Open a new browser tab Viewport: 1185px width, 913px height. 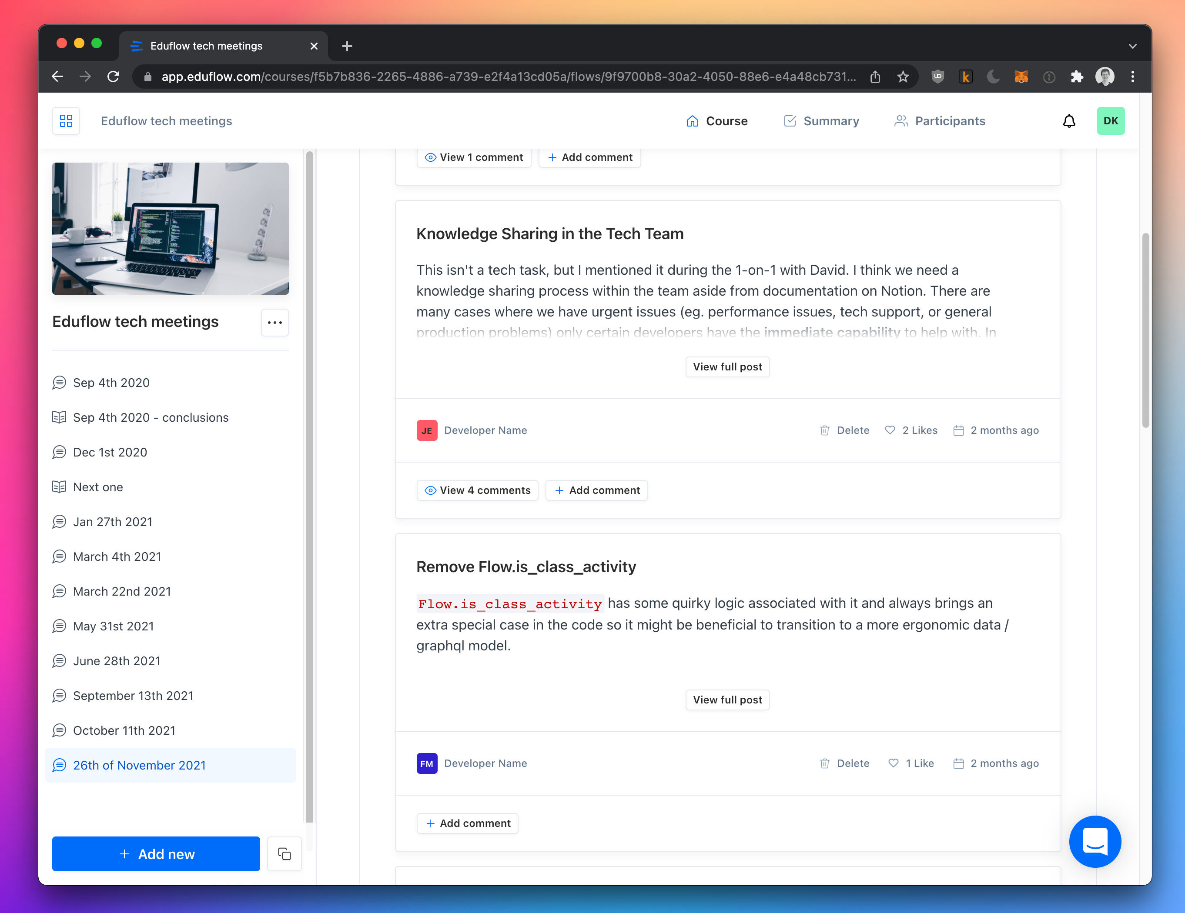tap(347, 46)
